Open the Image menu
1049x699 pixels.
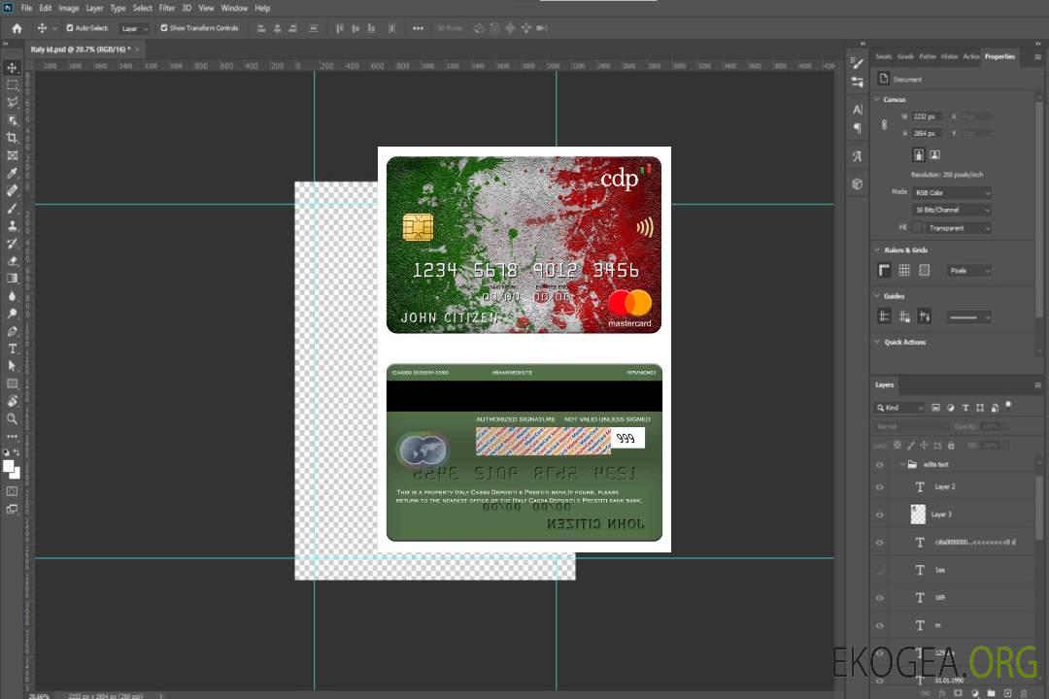tap(69, 8)
